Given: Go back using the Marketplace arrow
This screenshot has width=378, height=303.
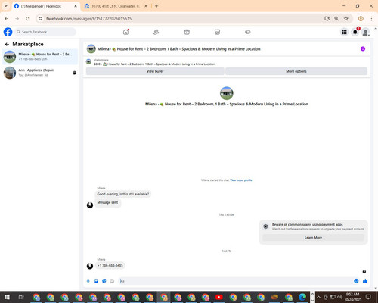Looking at the screenshot, I should 7,44.
